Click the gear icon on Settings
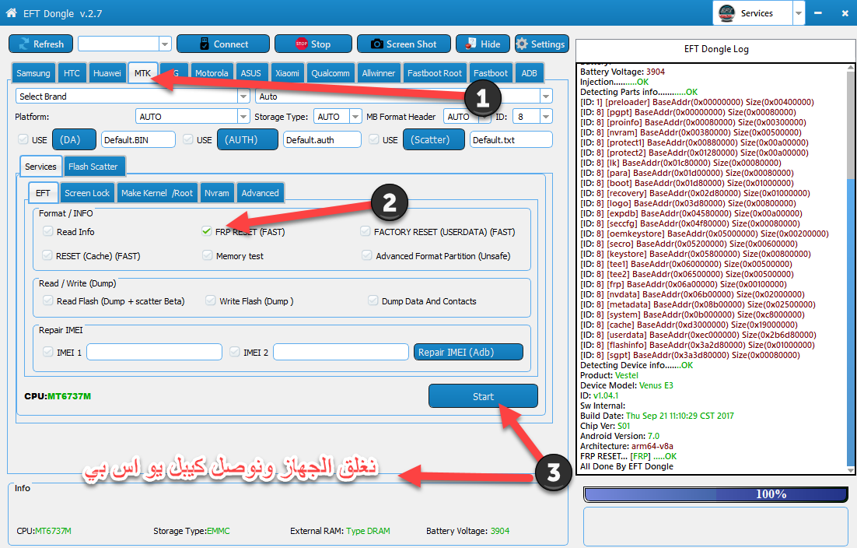Image resolution: width=857 pixels, height=548 pixels. [x=522, y=44]
